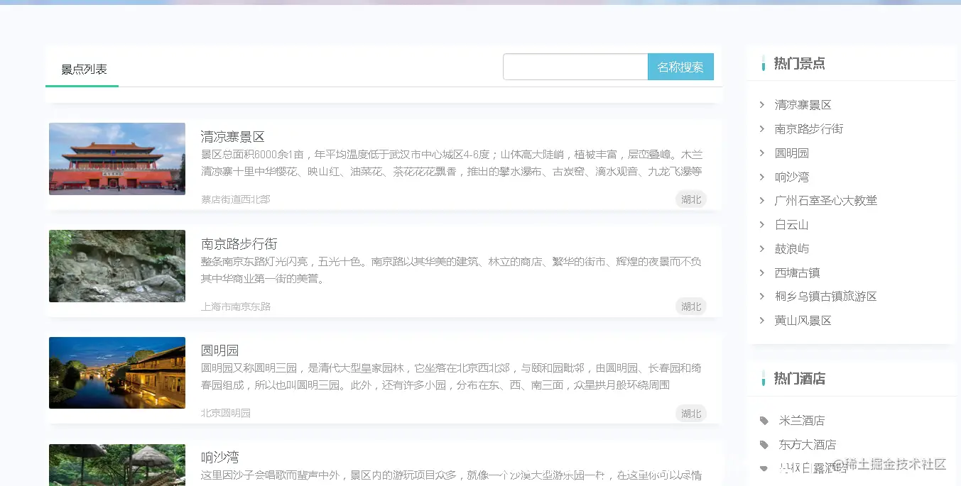
Task: Click the chevron beside 西塘古镇
Action: [x=761, y=273]
